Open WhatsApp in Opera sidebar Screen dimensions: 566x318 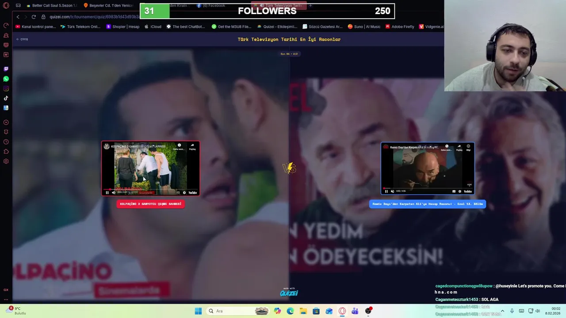pyautogui.click(x=6, y=79)
